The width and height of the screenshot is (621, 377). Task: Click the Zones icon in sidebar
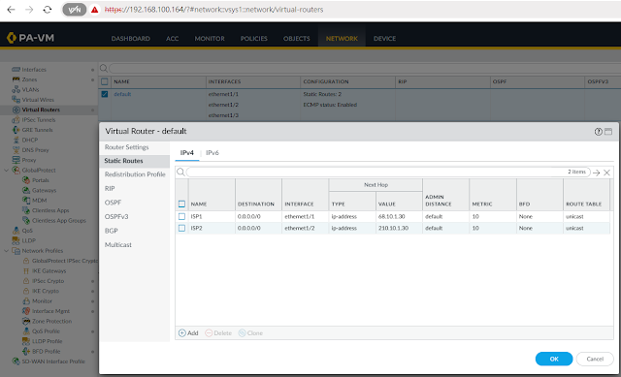(x=16, y=79)
